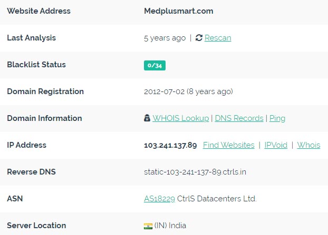
Task: Click the CtrlS Datacenters Ltd. text
Action: coord(217,199)
